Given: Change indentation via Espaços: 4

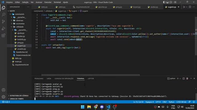Looking at the screenshot, I should tap(150, 102).
